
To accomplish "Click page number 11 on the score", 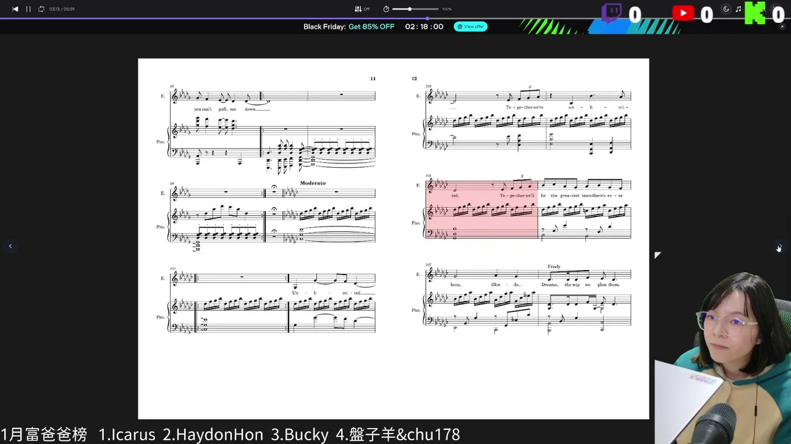I will (x=373, y=78).
